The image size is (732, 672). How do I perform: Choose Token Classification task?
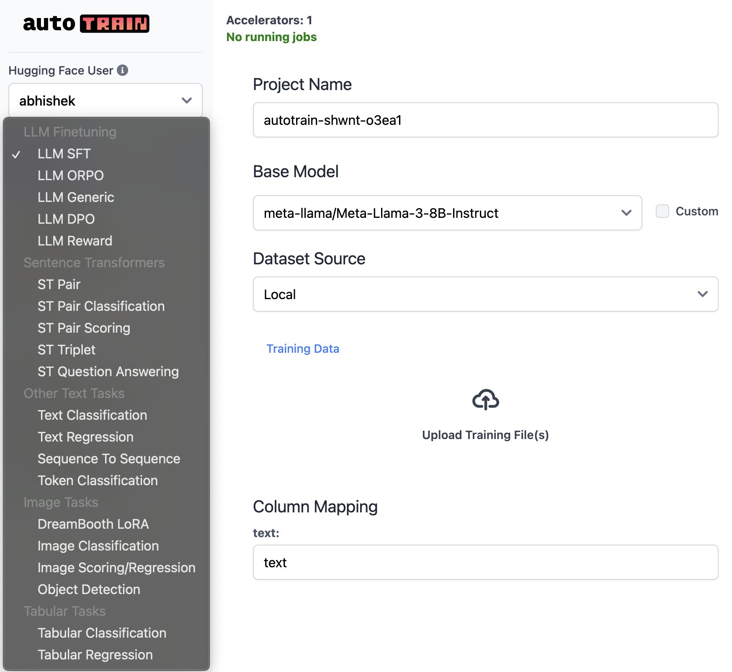pyautogui.click(x=106, y=481)
